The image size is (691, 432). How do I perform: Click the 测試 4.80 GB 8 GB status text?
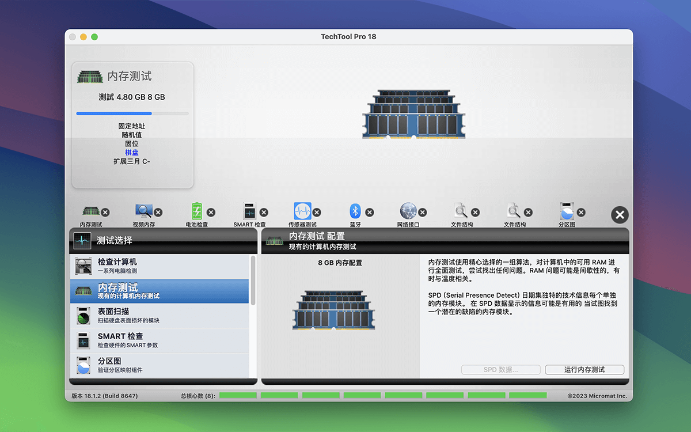pos(132,97)
